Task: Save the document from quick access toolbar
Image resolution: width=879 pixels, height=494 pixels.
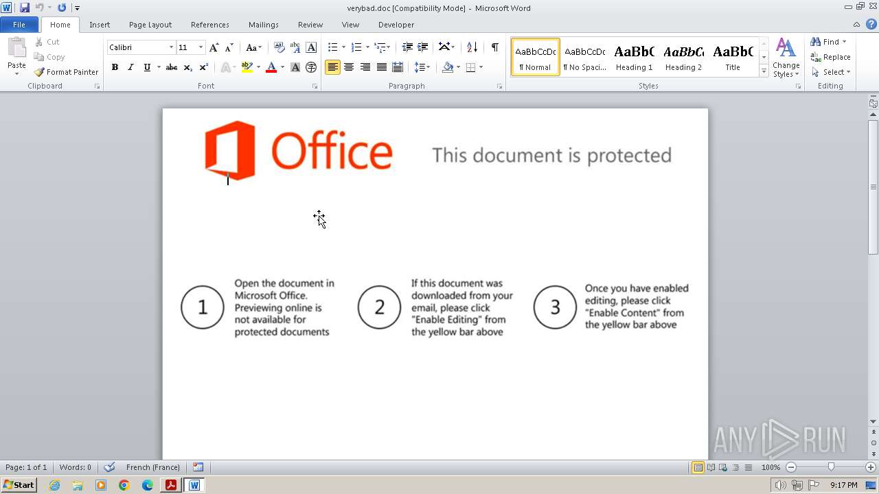Action: (x=25, y=8)
